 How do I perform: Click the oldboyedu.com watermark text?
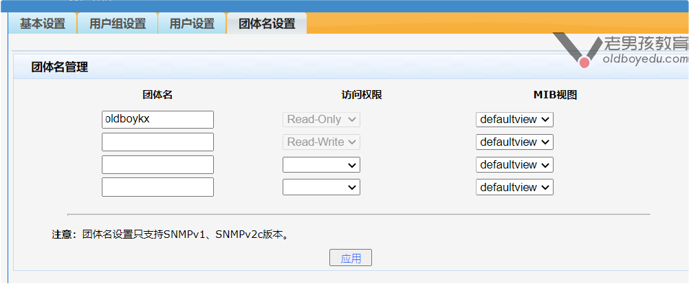(645, 60)
